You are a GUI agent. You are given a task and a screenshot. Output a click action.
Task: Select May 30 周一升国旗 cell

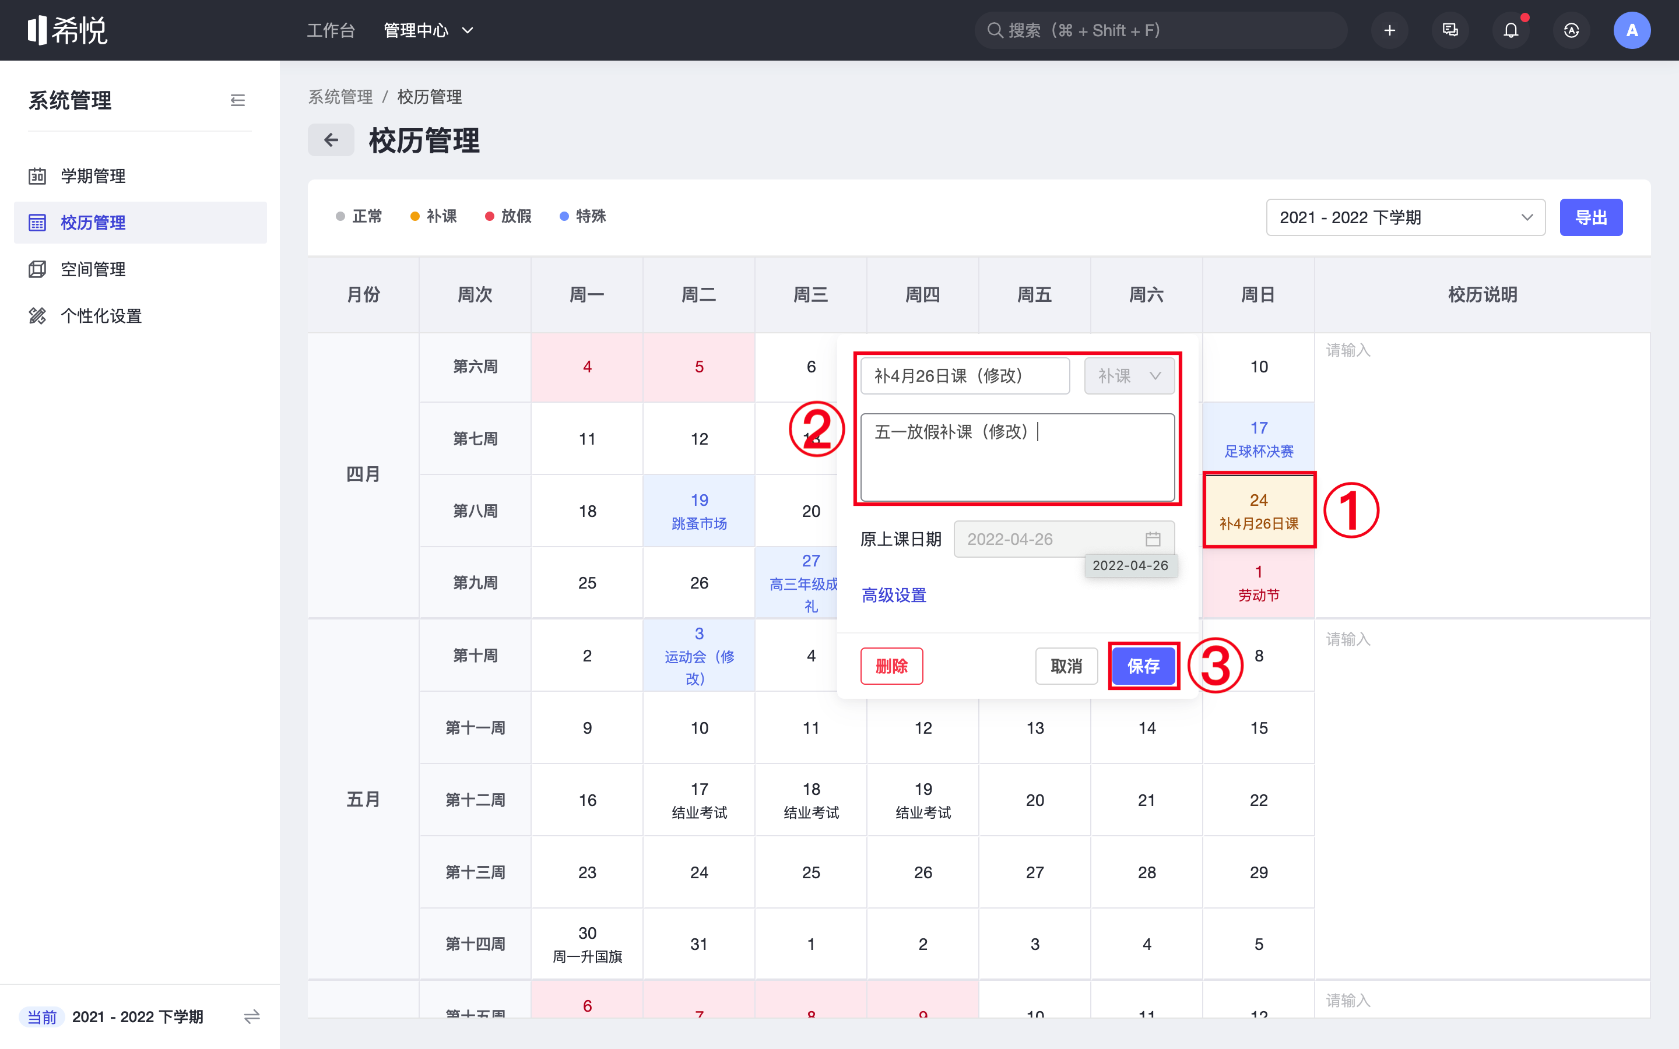pos(587,944)
